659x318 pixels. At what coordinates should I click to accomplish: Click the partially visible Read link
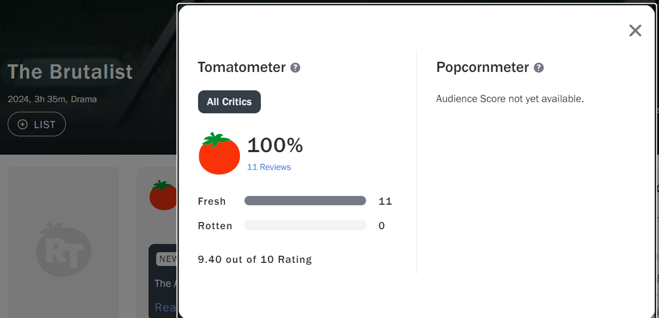(x=165, y=307)
